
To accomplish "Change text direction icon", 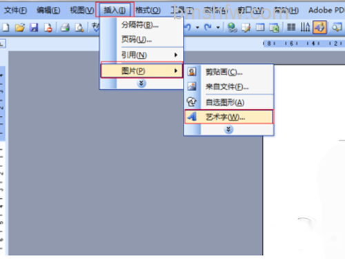I will (305, 28).
